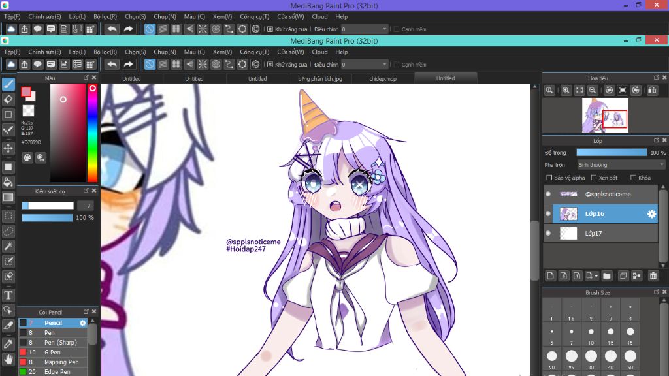Enable Xén bớt checkbox

pyautogui.click(x=593, y=178)
